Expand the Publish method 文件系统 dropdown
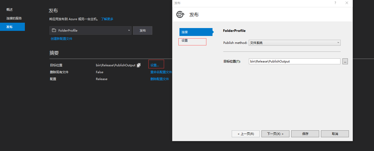Viewport: 374px width, 151px height. pyautogui.click(x=295, y=43)
